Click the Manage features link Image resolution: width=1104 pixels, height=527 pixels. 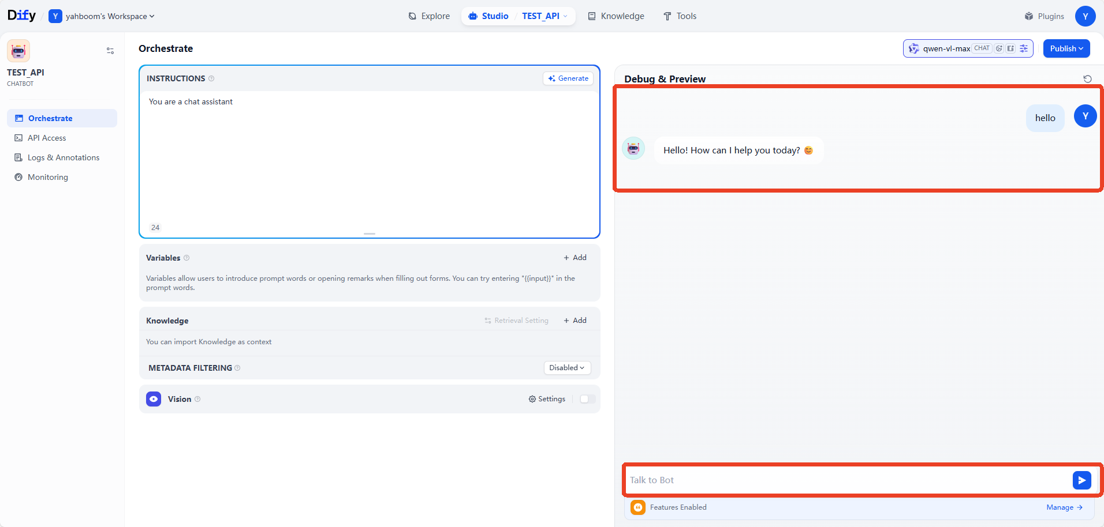point(1064,507)
